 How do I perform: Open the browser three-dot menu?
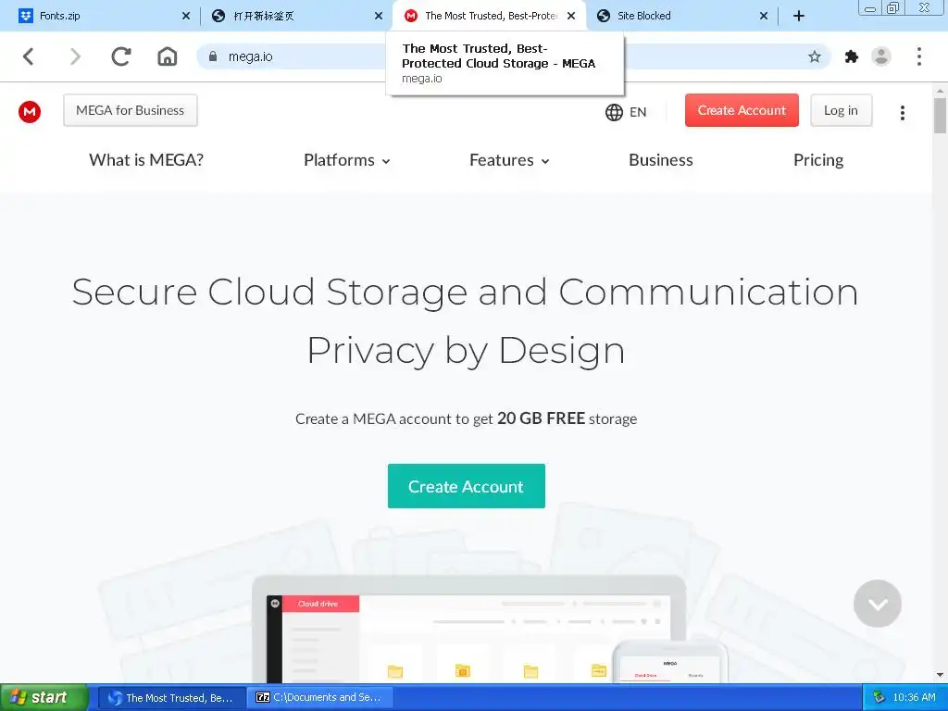coord(919,56)
